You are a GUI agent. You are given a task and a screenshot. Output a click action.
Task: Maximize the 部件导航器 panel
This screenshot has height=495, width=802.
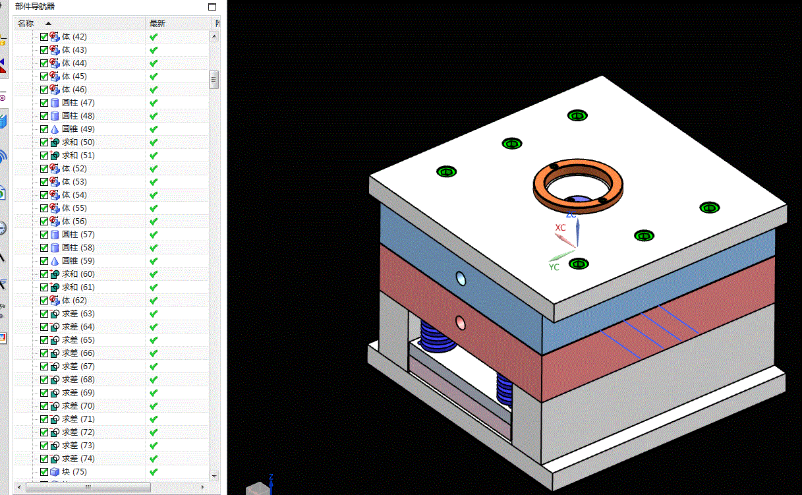[x=212, y=7]
